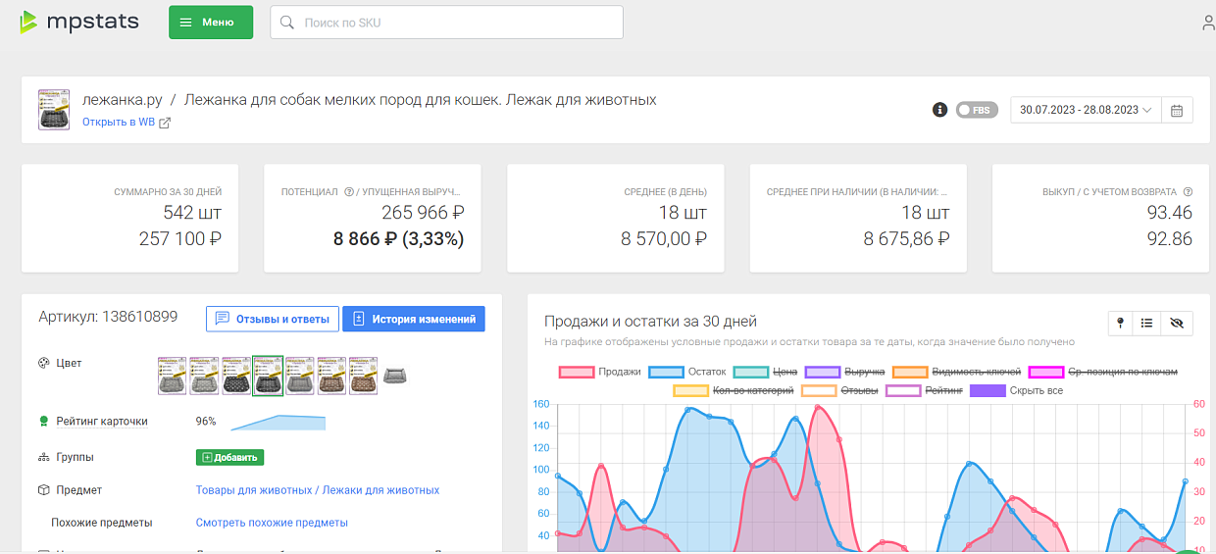Click the Поиск по SKU search field
The height and width of the screenshot is (554, 1216).
(446, 23)
